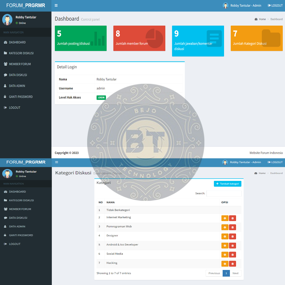Delete the Hacking category with the trash icon
This screenshot has width=285, height=285.
(232, 264)
